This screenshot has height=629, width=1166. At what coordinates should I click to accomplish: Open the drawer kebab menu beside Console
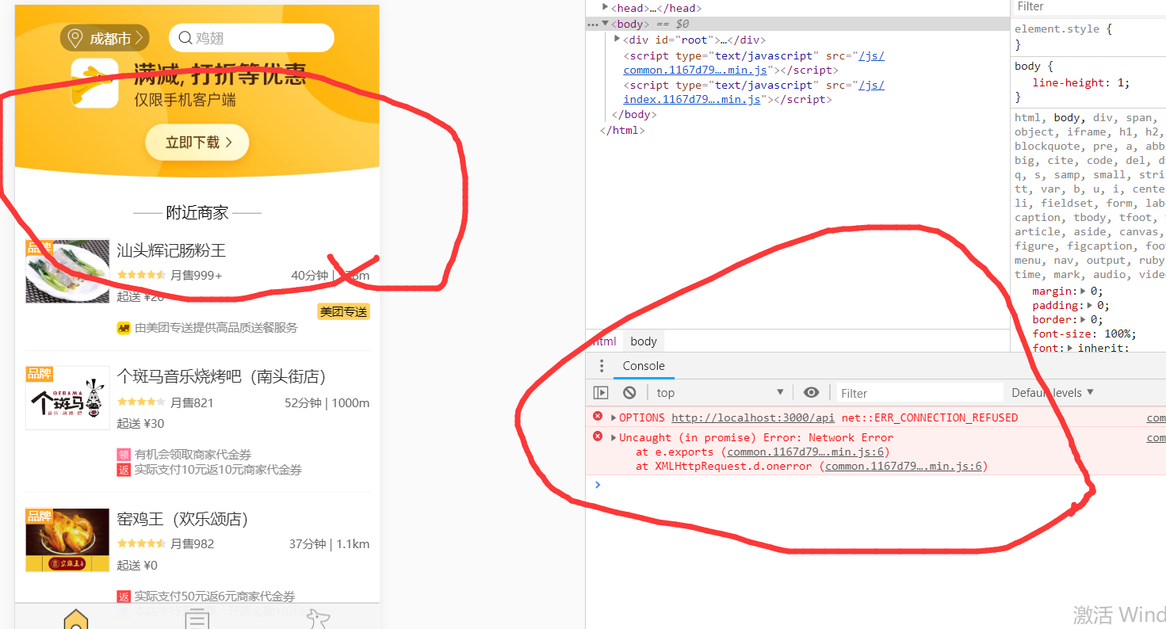(602, 366)
